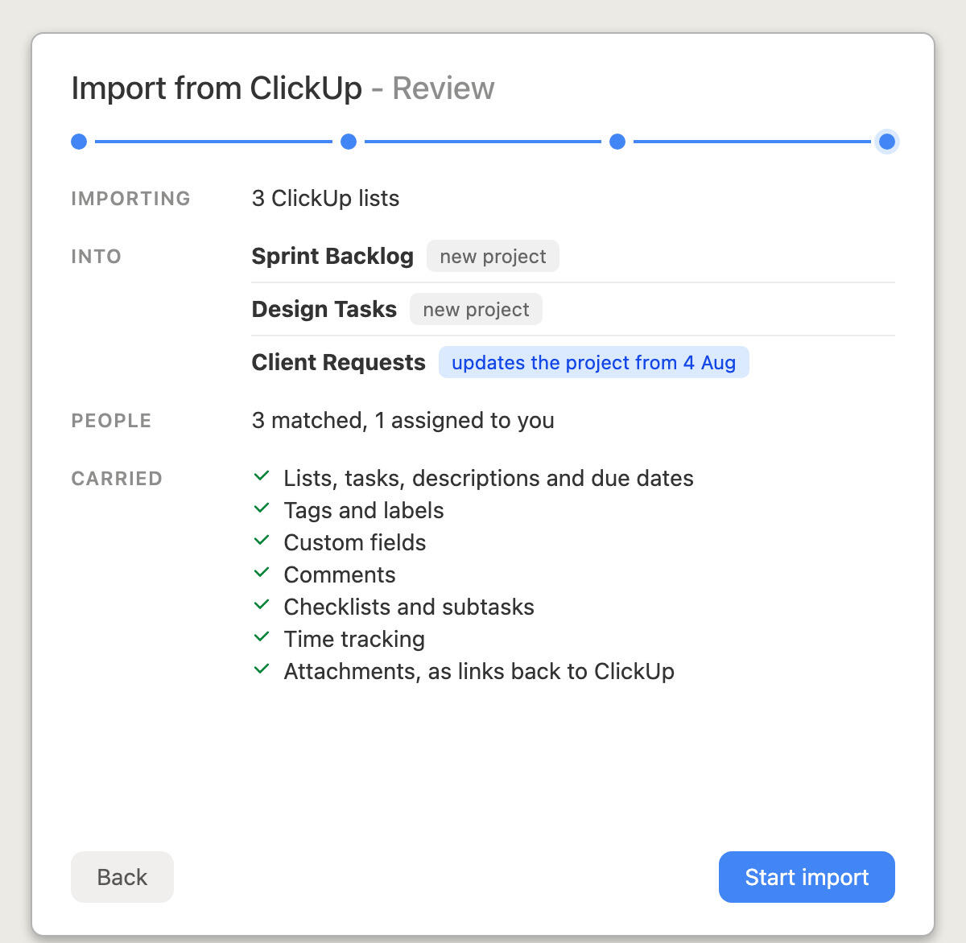Screen dimensions: 966x943
Task: Click the 'Time tracking' item
Action: coord(354,639)
